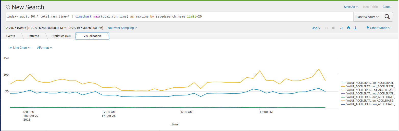Click the New Search page title

point(28,7)
